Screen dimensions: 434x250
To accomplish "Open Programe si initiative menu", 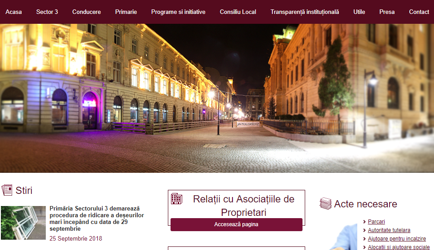I will tap(178, 12).
